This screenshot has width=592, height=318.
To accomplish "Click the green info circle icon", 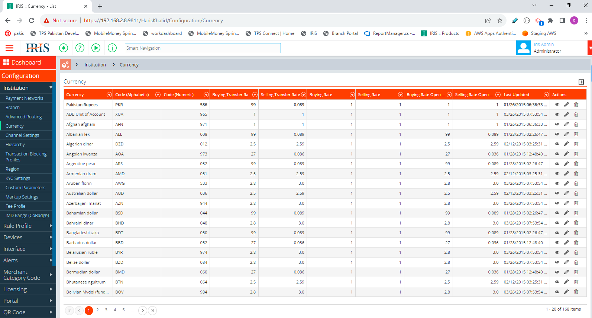I will [112, 48].
